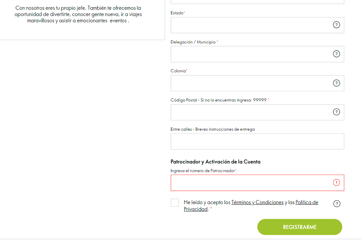Screen dimensions: 361x240
Task: Focus the número de Patrocinador field
Action: [x=257, y=183]
